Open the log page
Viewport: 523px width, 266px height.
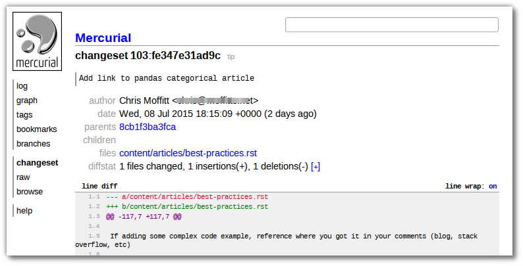(22, 86)
